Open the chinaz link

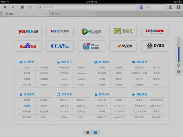click(x=64, y=79)
